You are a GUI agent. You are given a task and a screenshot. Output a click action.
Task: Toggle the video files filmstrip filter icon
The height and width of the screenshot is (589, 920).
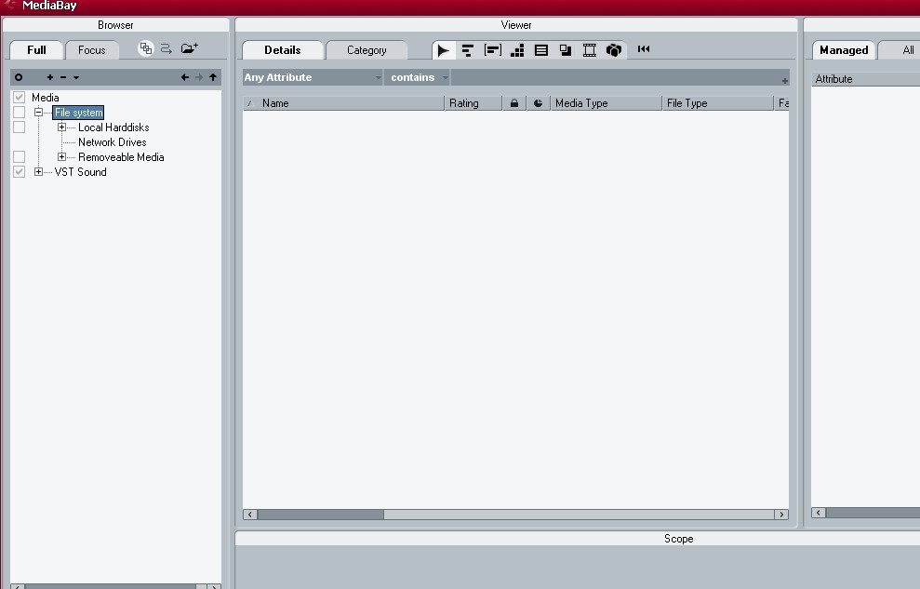click(590, 50)
